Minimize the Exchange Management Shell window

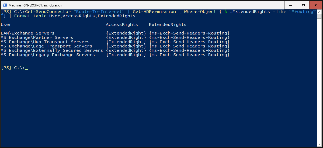pos(290,5)
